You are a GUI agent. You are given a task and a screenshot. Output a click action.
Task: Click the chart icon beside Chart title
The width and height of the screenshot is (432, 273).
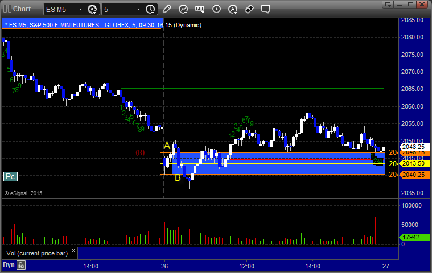(x=6, y=9)
